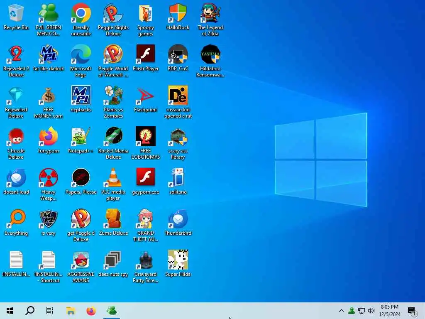425x319 pixels.
Task: Select the EVIL GREEN MEN CO... shortcut
Action: coord(49,20)
